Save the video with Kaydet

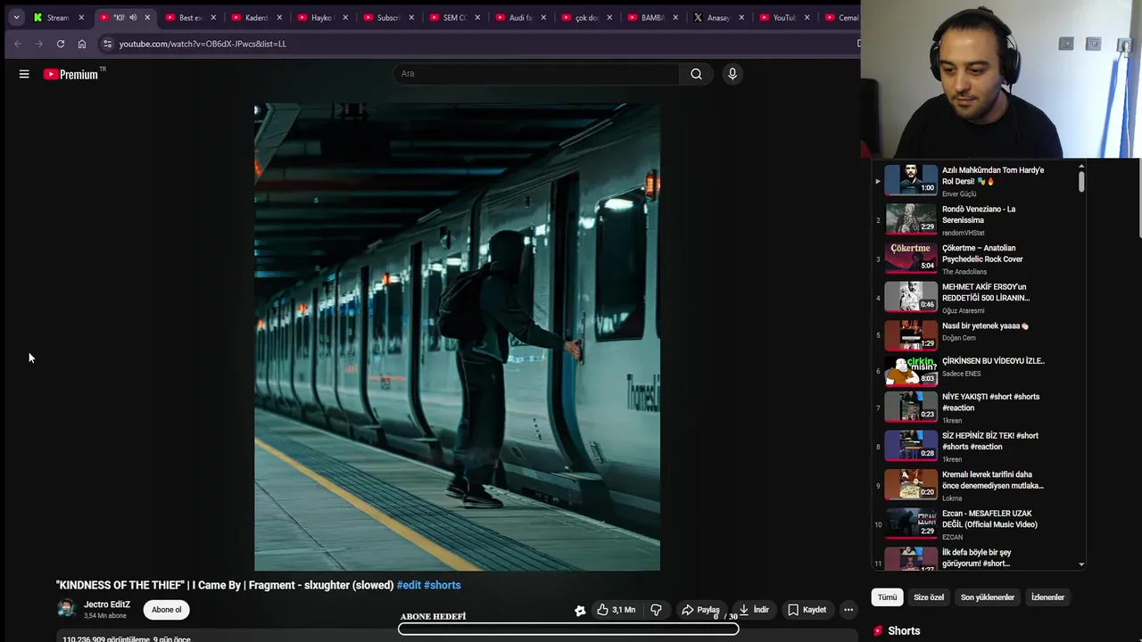coord(807,610)
